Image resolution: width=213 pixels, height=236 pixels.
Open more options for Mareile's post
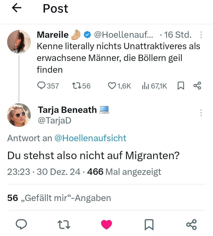tap(201, 35)
